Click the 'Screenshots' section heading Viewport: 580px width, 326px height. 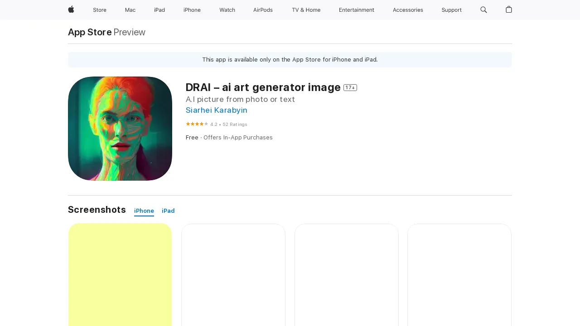coord(97,210)
